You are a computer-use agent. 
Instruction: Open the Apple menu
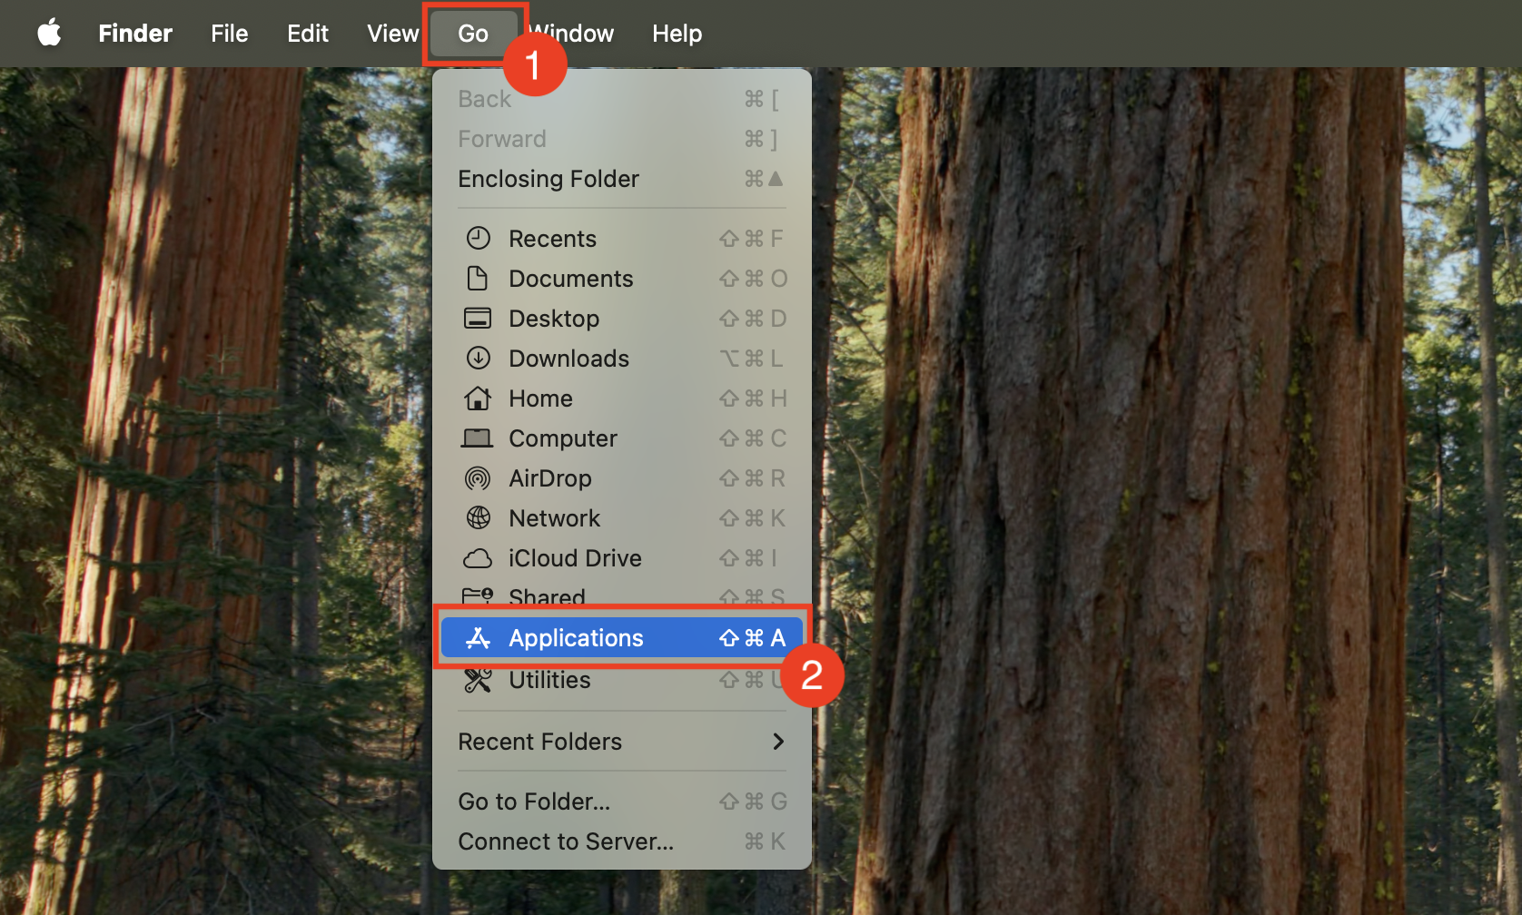click(49, 34)
